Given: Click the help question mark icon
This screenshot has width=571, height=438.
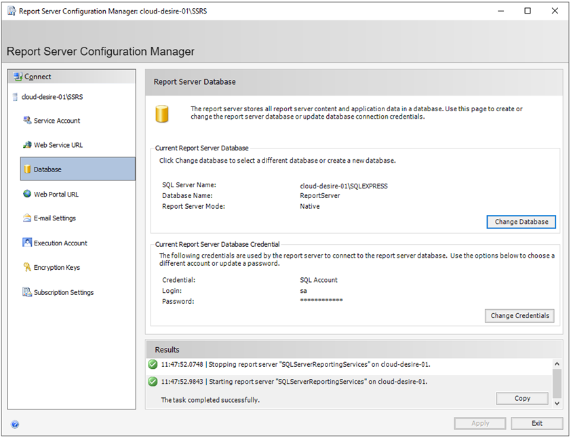Looking at the screenshot, I should pyautogui.click(x=15, y=424).
